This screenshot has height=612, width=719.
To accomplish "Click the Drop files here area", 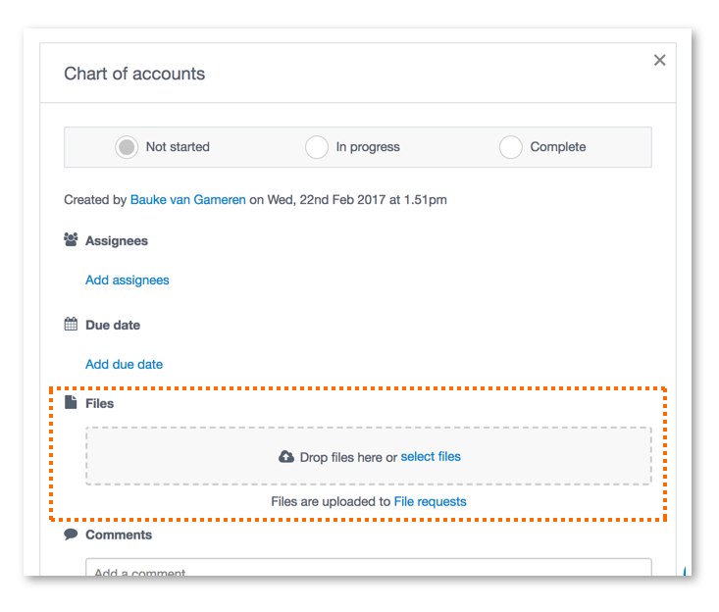I will coord(368,456).
